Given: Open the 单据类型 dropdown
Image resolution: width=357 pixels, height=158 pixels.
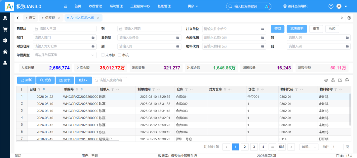Looking at the screenshot, I should pos(65,55).
